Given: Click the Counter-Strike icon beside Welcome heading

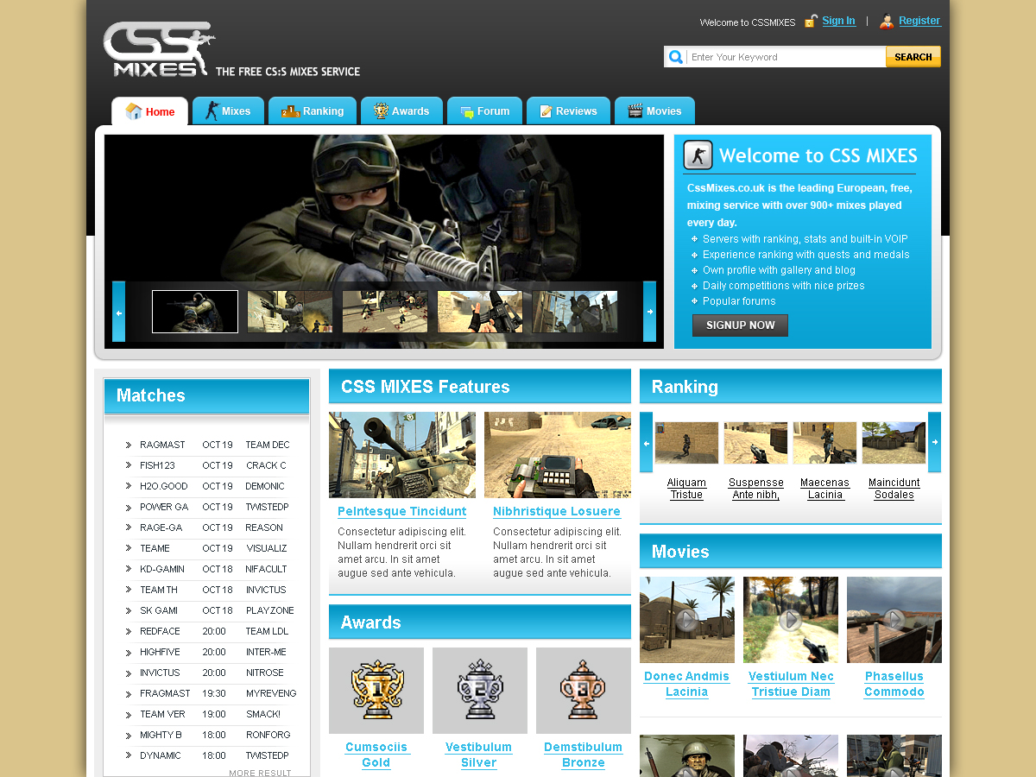Looking at the screenshot, I should [698, 155].
